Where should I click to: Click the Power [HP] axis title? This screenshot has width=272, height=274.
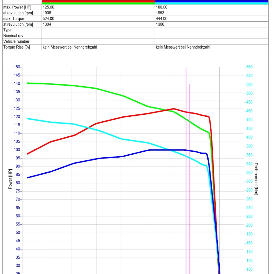10,179
